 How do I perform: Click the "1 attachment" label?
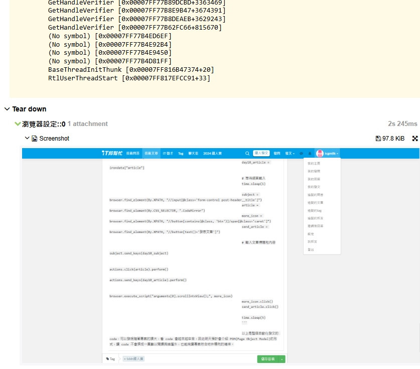click(x=88, y=124)
